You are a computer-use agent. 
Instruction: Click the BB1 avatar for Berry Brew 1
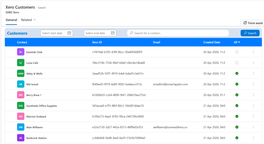tap(21, 95)
